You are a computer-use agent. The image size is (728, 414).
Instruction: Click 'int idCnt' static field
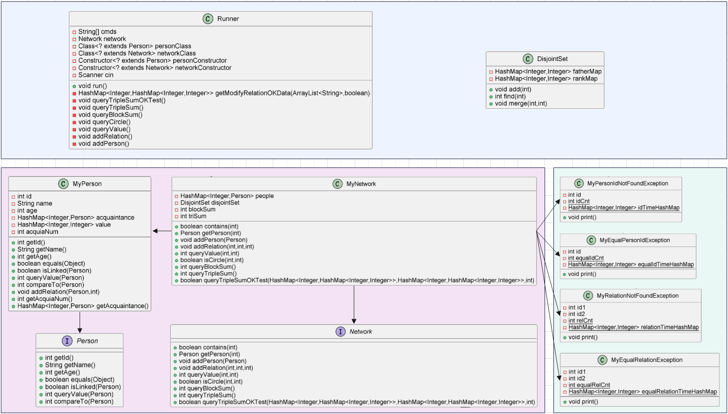pos(579,201)
